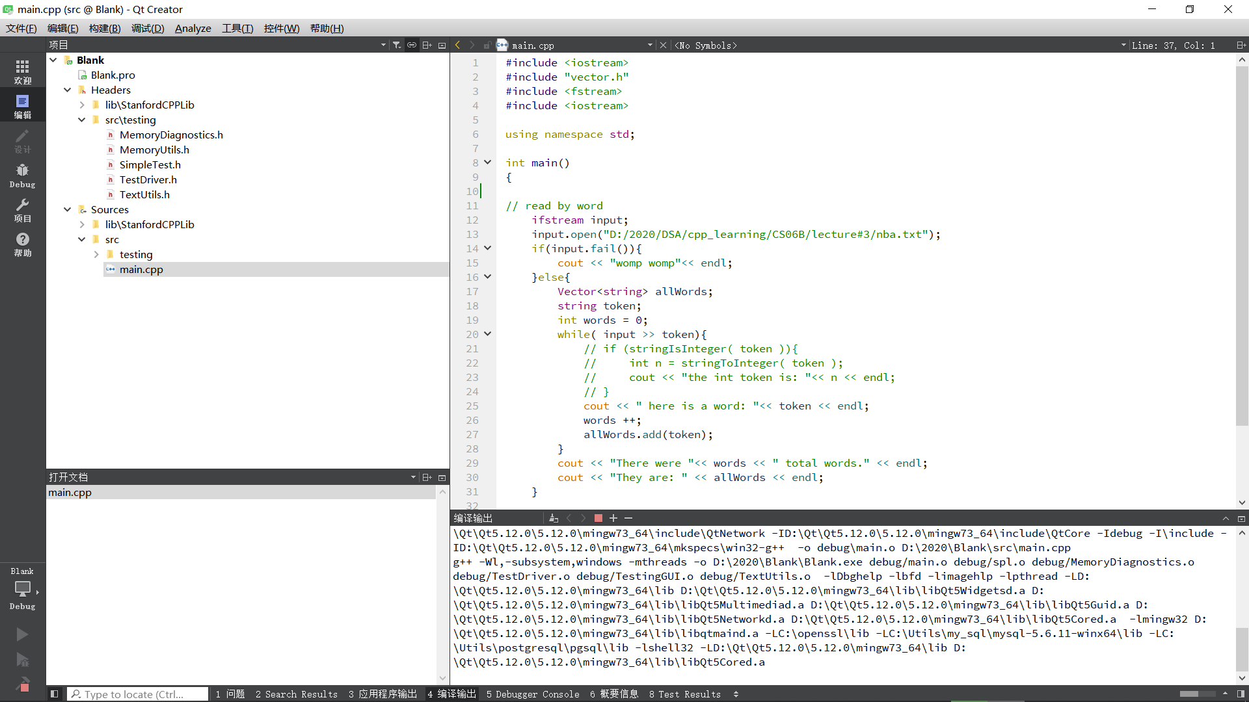Open the Welcome mode in sidebar
This screenshot has width=1249, height=702.
tap(22, 71)
